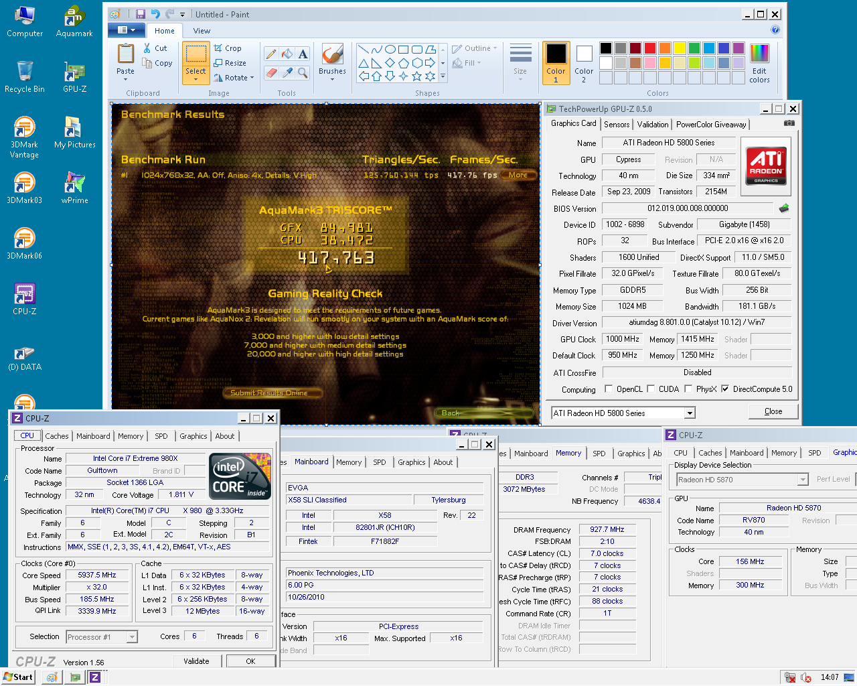857x686 pixels.
Task: Click the Undo arrow in quick access toolbar
Action: pyautogui.click(x=155, y=14)
